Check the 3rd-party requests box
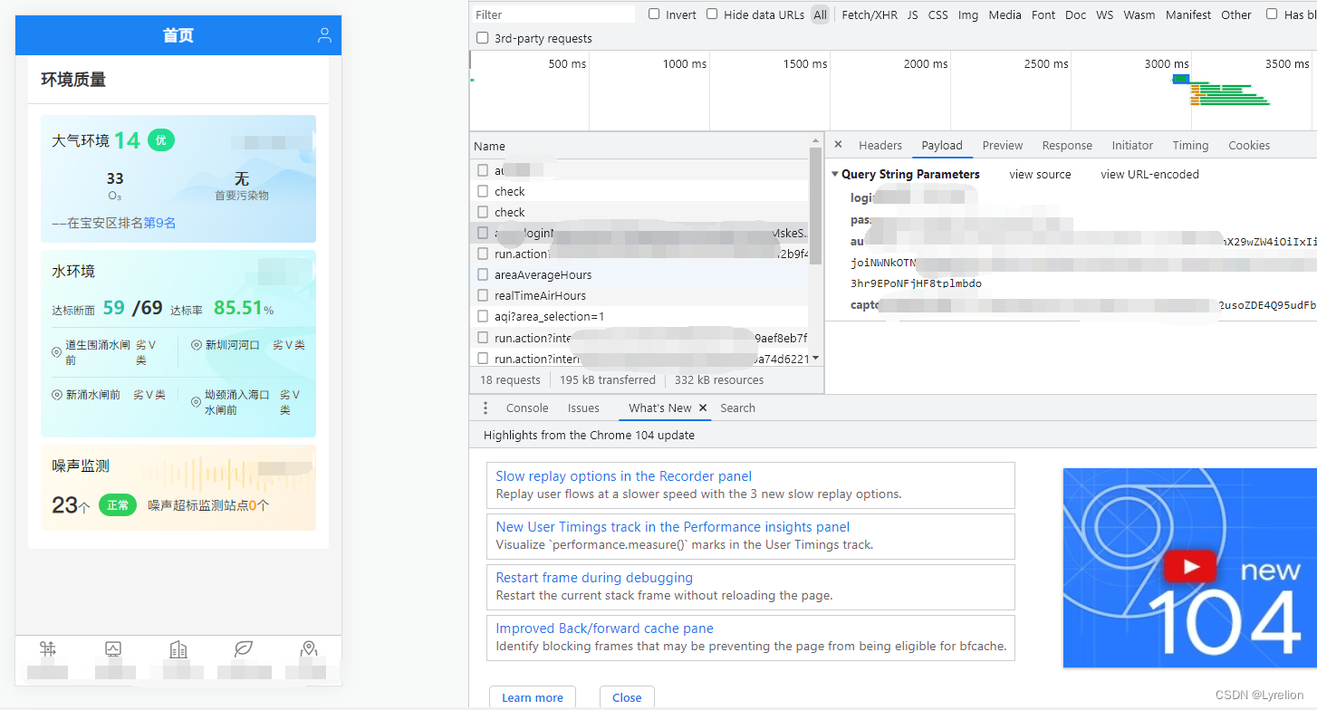This screenshot has width=1317, height=710. click(x=482, y=38)
